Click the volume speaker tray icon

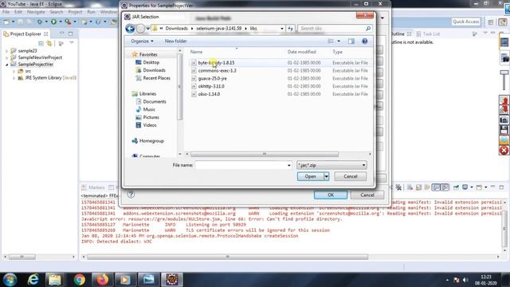tap(465, 280)
